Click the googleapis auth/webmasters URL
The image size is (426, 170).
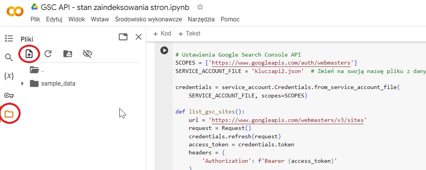point(281,63)
